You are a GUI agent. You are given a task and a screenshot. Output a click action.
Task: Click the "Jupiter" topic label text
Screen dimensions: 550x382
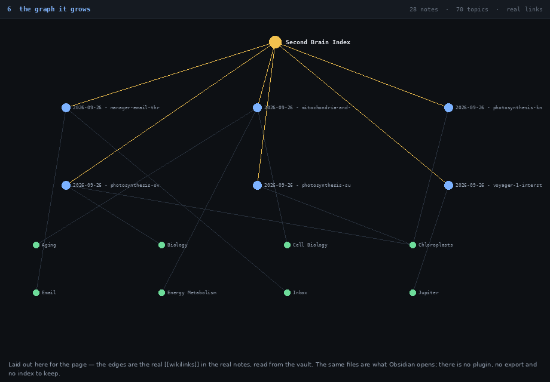pos(428,292)
